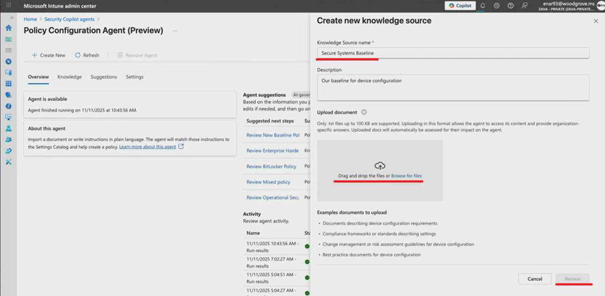
Task: Close the Create new knowledge source panel
Action: 595,21
